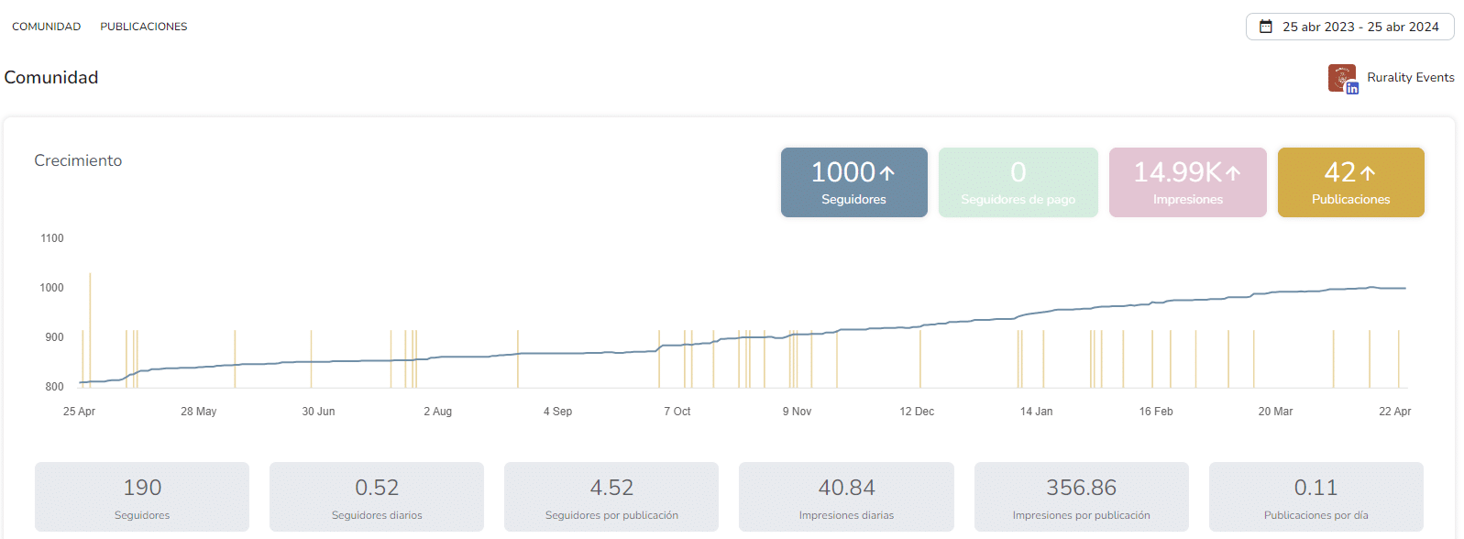Select the 40.84 Impresiones diarias card
Image resolution: width=1464 pixels, height=539 pixels.
pyautogui.click(x=846, y=497)
